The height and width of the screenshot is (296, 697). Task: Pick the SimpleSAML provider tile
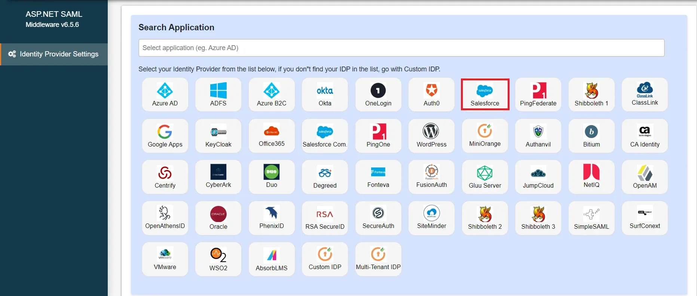(591, 218)
